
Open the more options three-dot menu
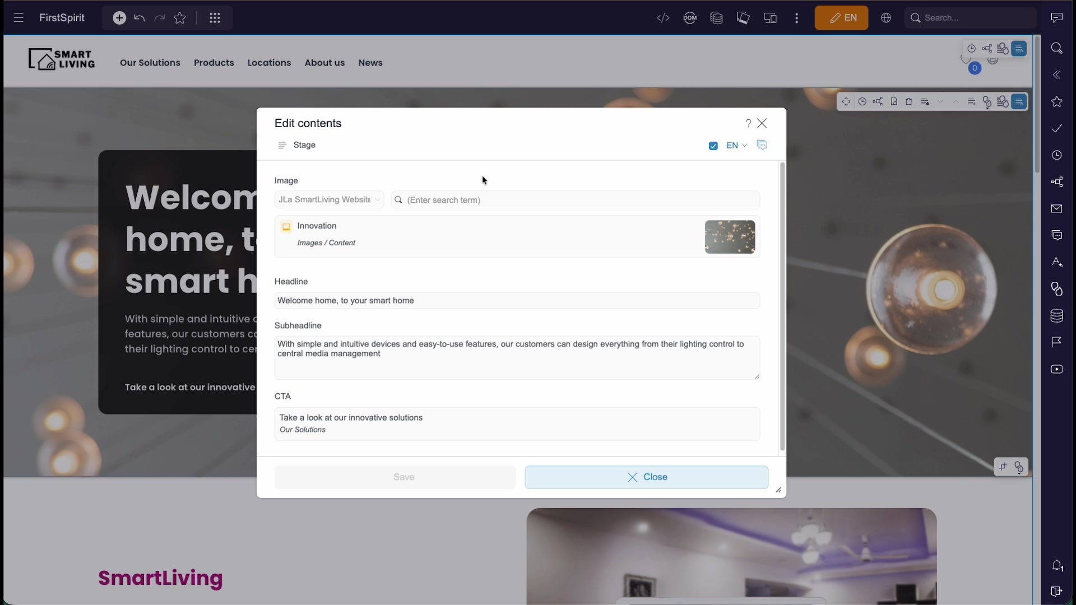tap(796, 18)
